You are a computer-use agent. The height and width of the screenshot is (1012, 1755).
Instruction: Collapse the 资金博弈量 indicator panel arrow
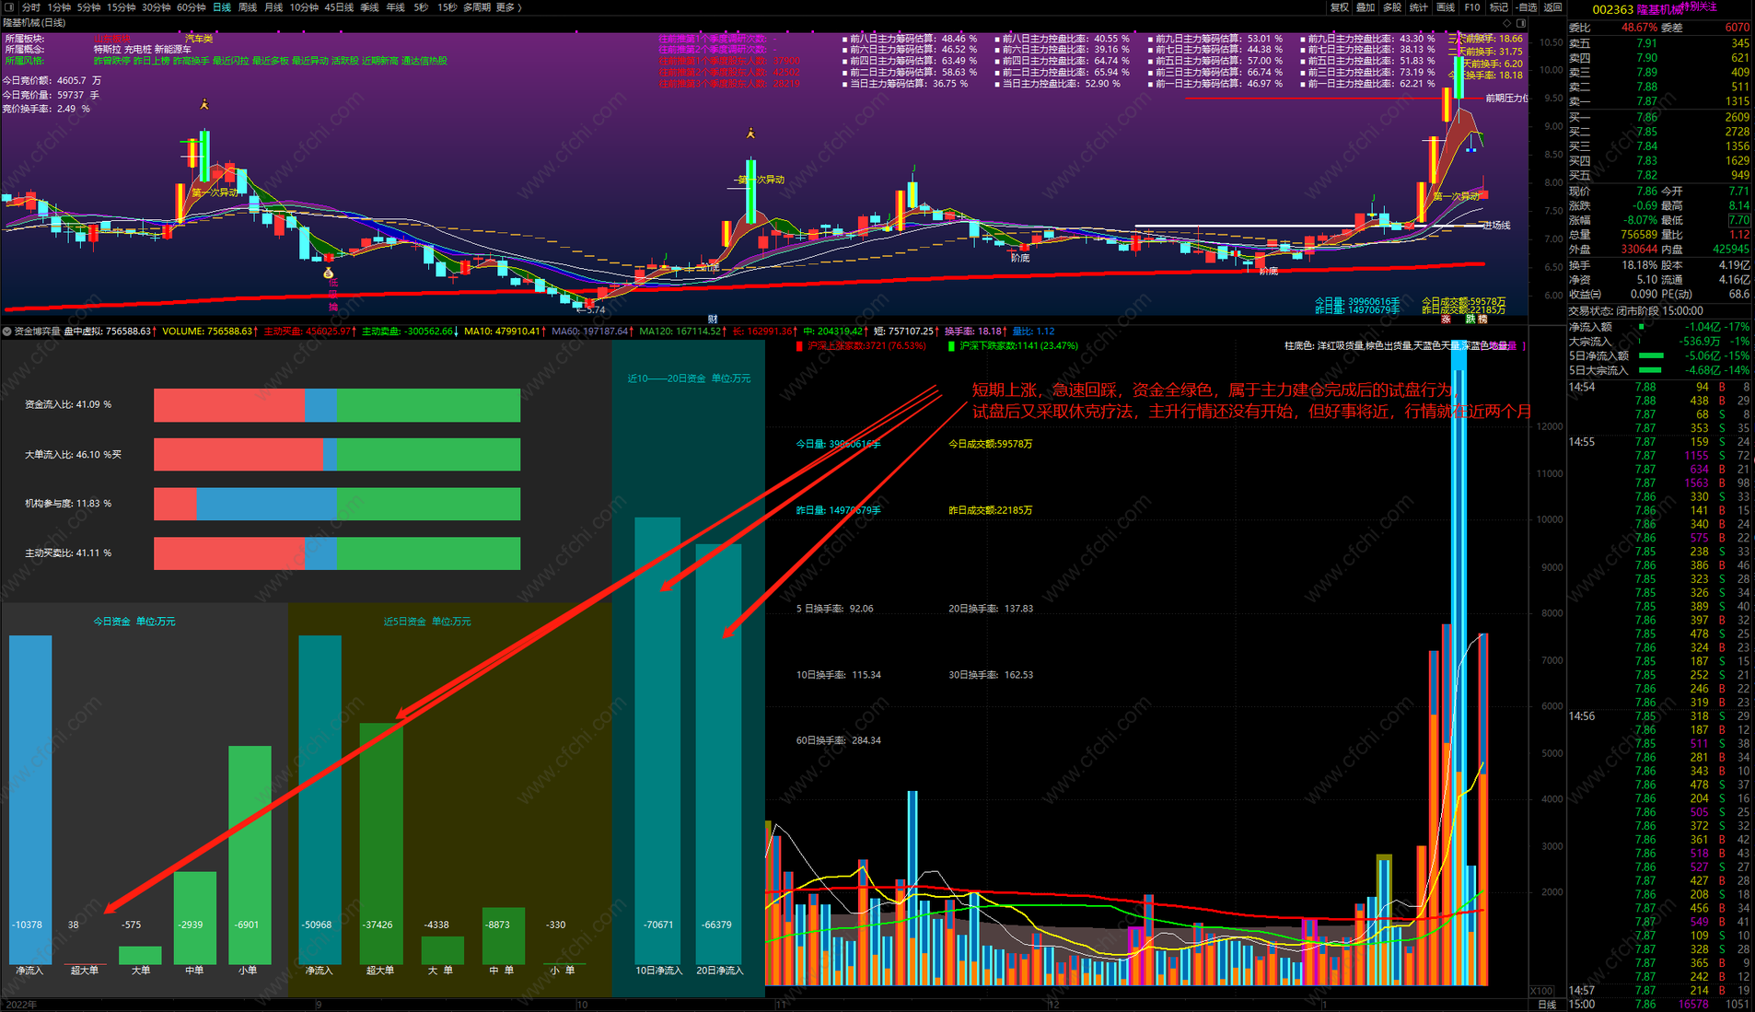click(6, 332)
